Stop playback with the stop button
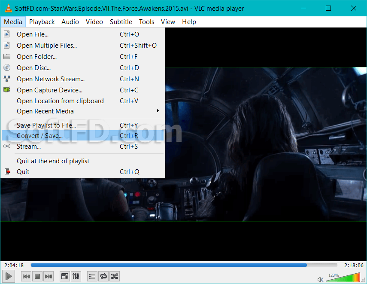Image resolution: width=367 pixels, height=284 pixels. tap(37, 277)
